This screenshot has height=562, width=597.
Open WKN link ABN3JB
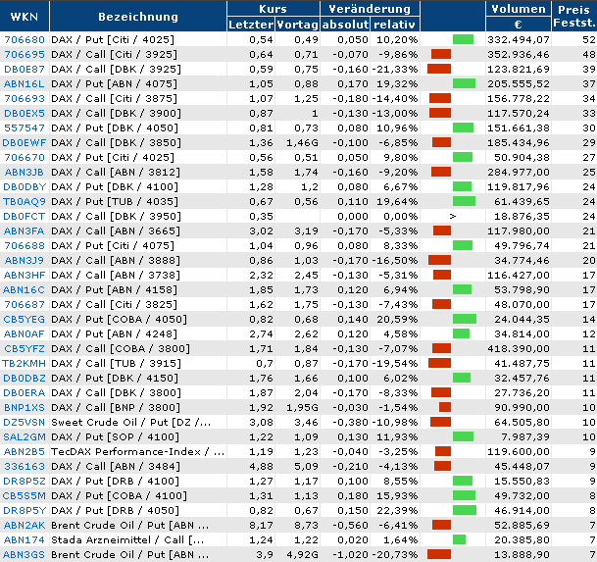pos(25,173)
